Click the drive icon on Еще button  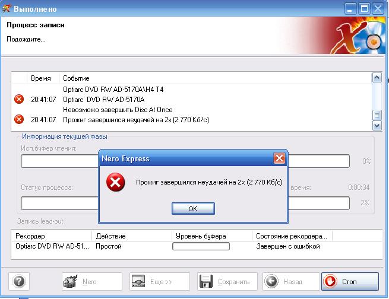coord(138,281)
